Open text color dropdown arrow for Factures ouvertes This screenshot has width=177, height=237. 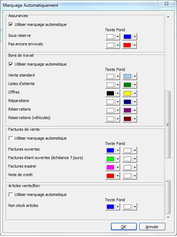pyautogui.click(x=118, y=151)
